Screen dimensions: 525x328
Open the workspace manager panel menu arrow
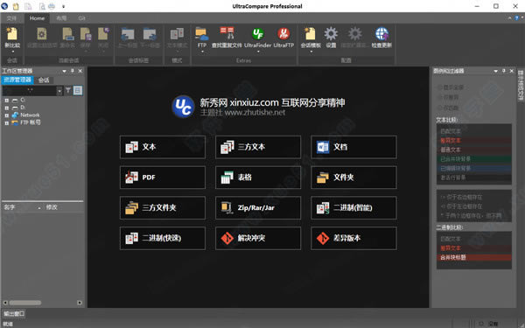tap(64, 71)
